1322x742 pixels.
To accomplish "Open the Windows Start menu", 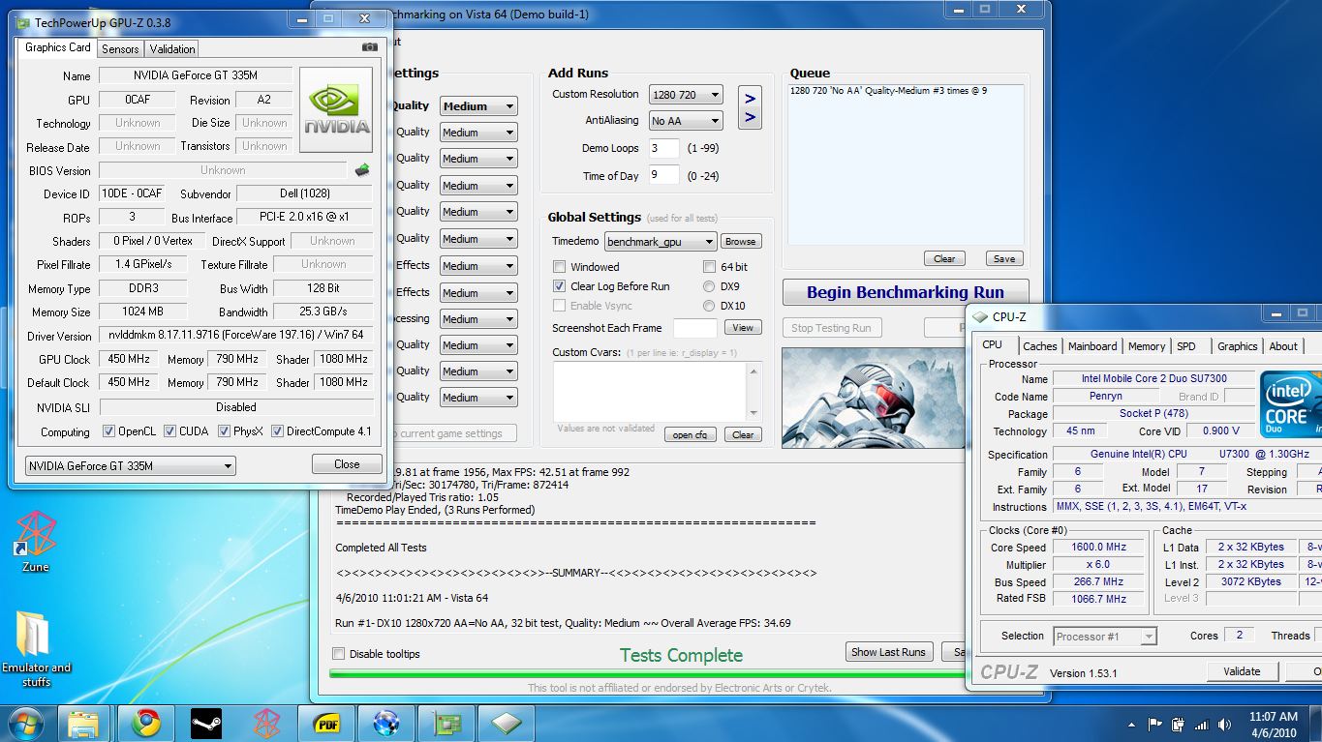I will (x=24, y=723).
